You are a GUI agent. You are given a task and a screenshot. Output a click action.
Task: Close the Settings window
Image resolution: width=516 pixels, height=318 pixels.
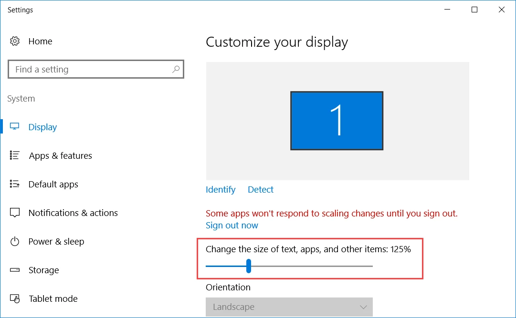(502, 10)
